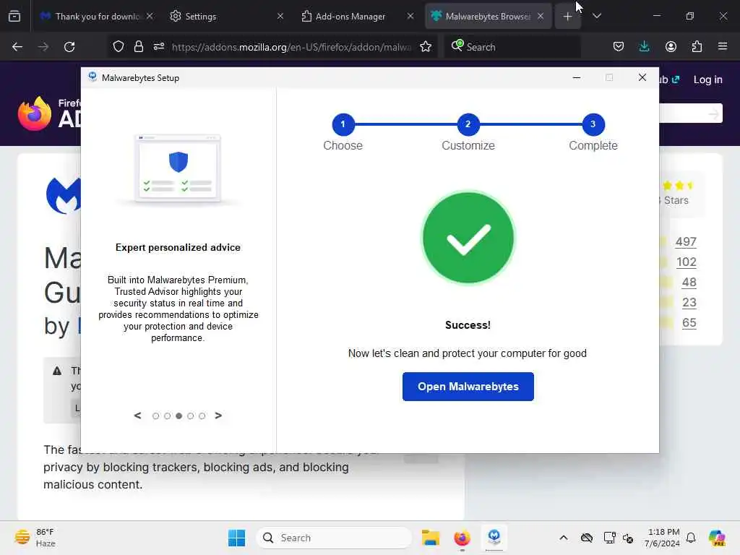Expand the list all tabs dropdown
Viewport: 740px width, 555px height.
(596, 16)
